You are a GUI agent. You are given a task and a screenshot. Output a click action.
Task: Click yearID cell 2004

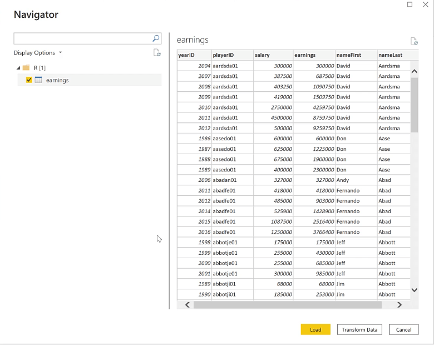click(x=194, y=66)
